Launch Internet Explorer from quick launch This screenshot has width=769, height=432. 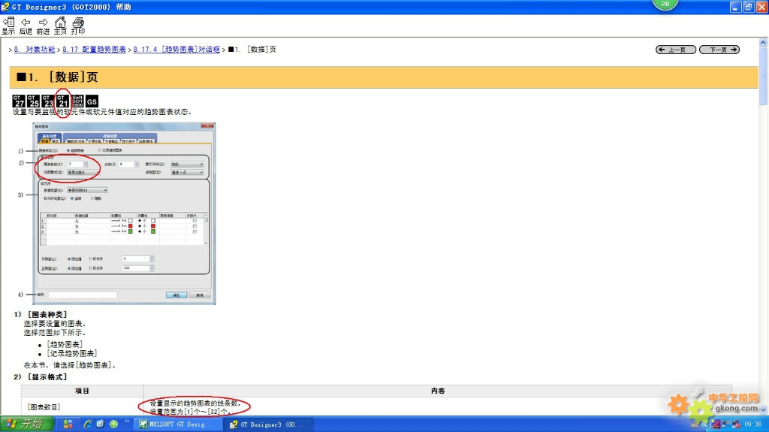pyautogui.click(x=88, y=424)
